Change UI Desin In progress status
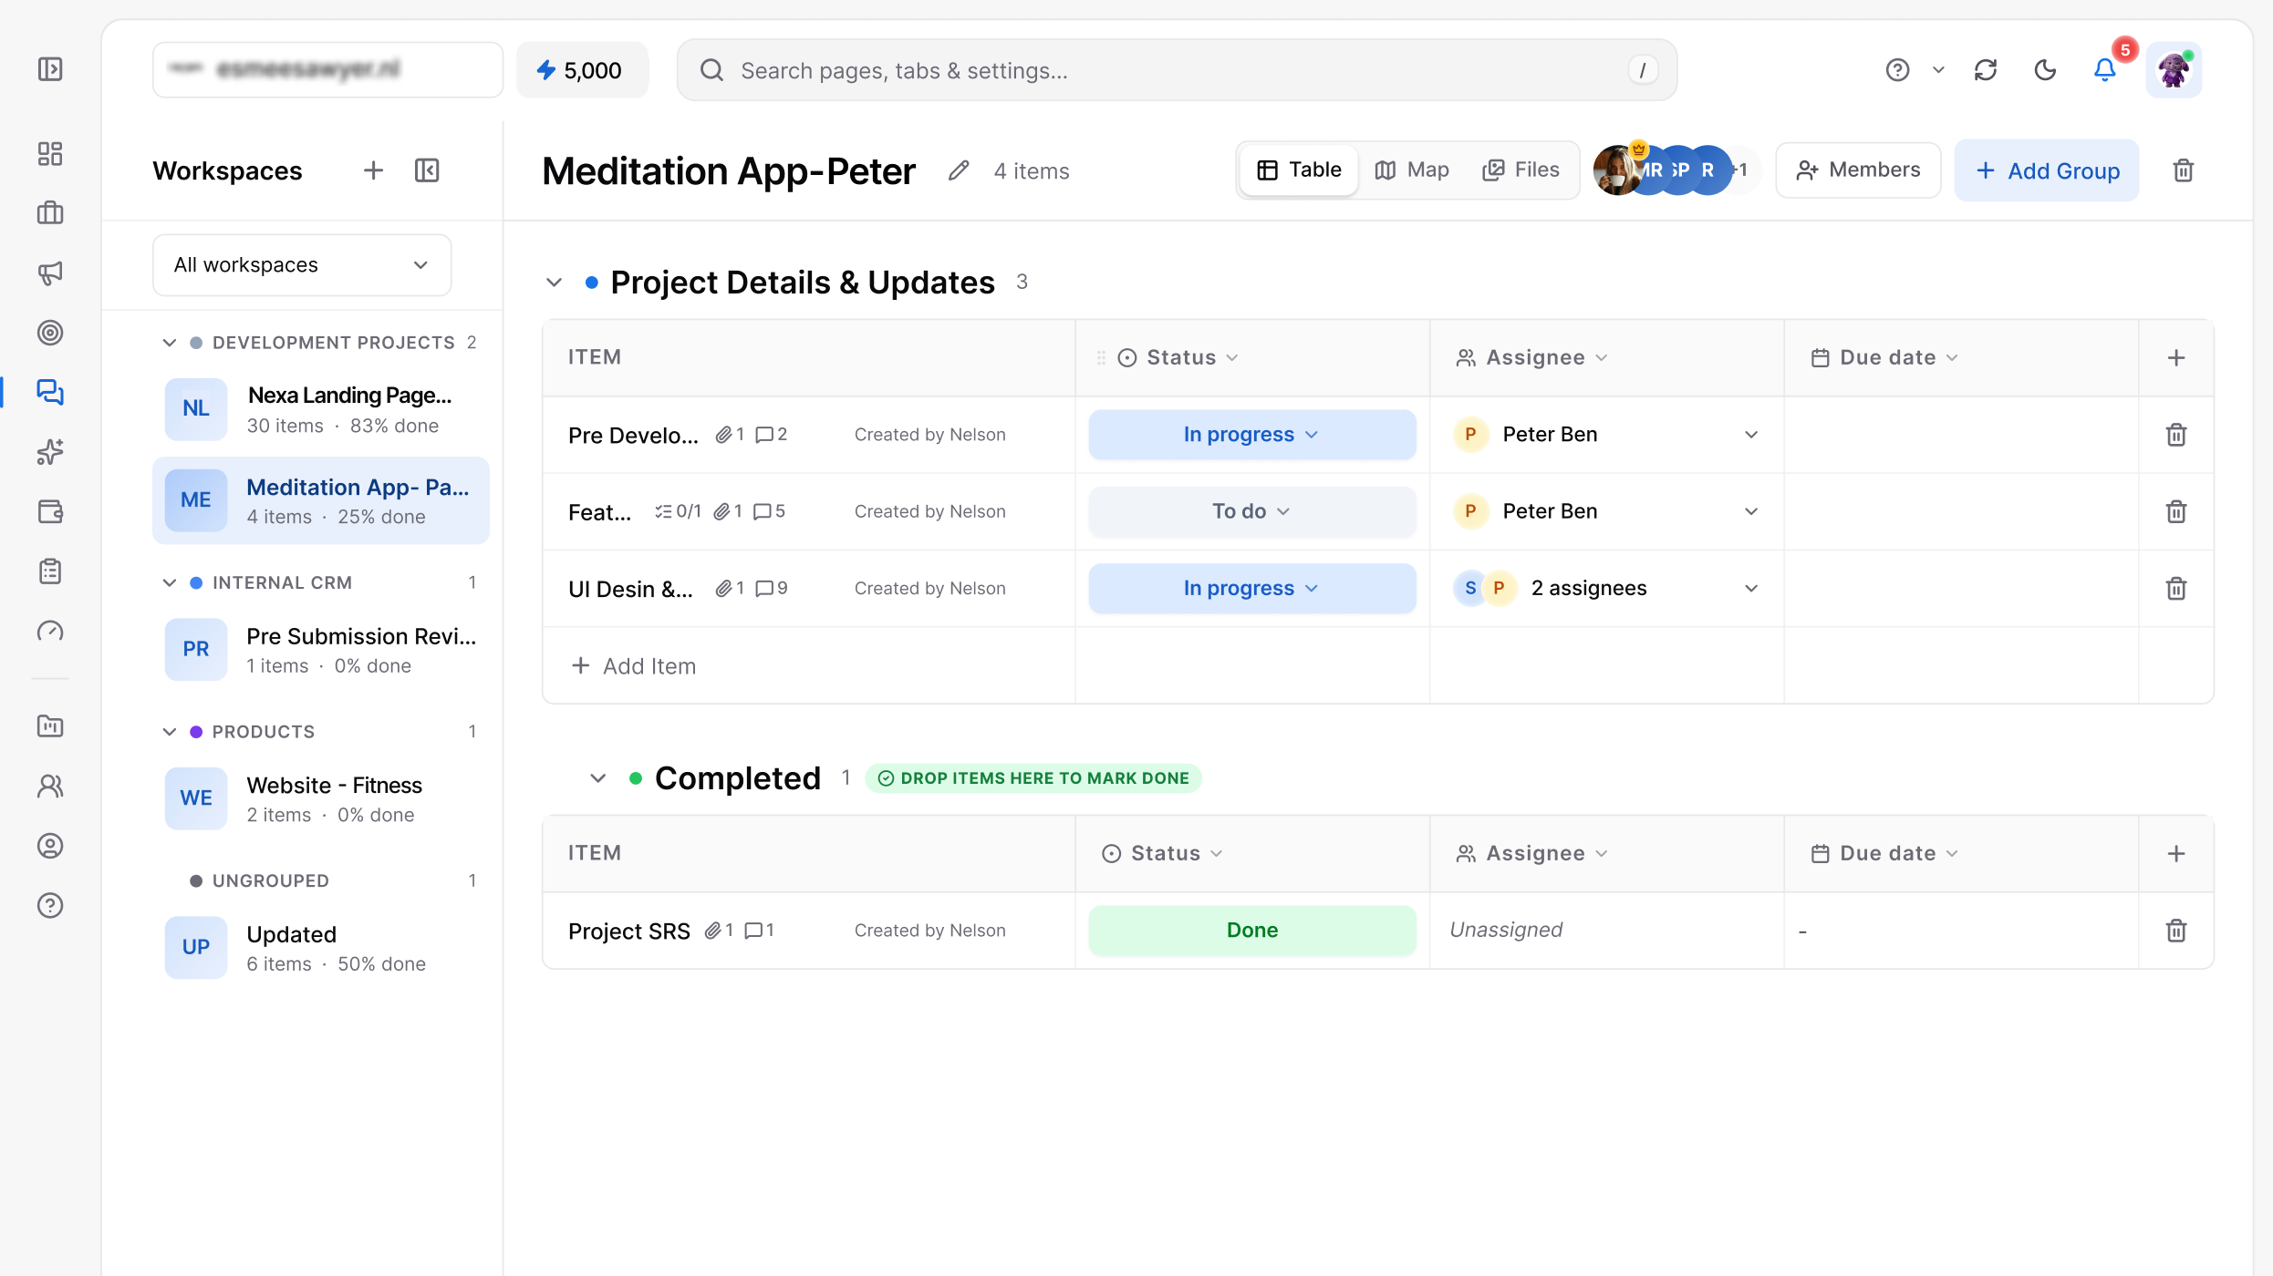The width and height of the screenshot is (2273, 1276). 1252,589
